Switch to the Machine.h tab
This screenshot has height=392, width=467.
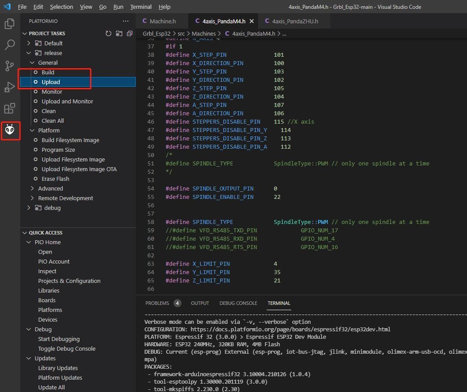pyautogui.click(x=162, y=21)
